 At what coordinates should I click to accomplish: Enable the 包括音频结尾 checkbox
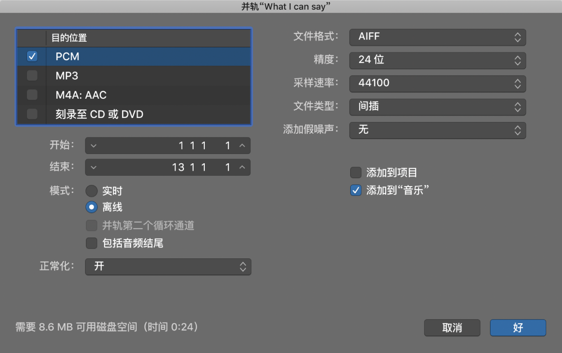pyautogui.click(x=91, y=243)
